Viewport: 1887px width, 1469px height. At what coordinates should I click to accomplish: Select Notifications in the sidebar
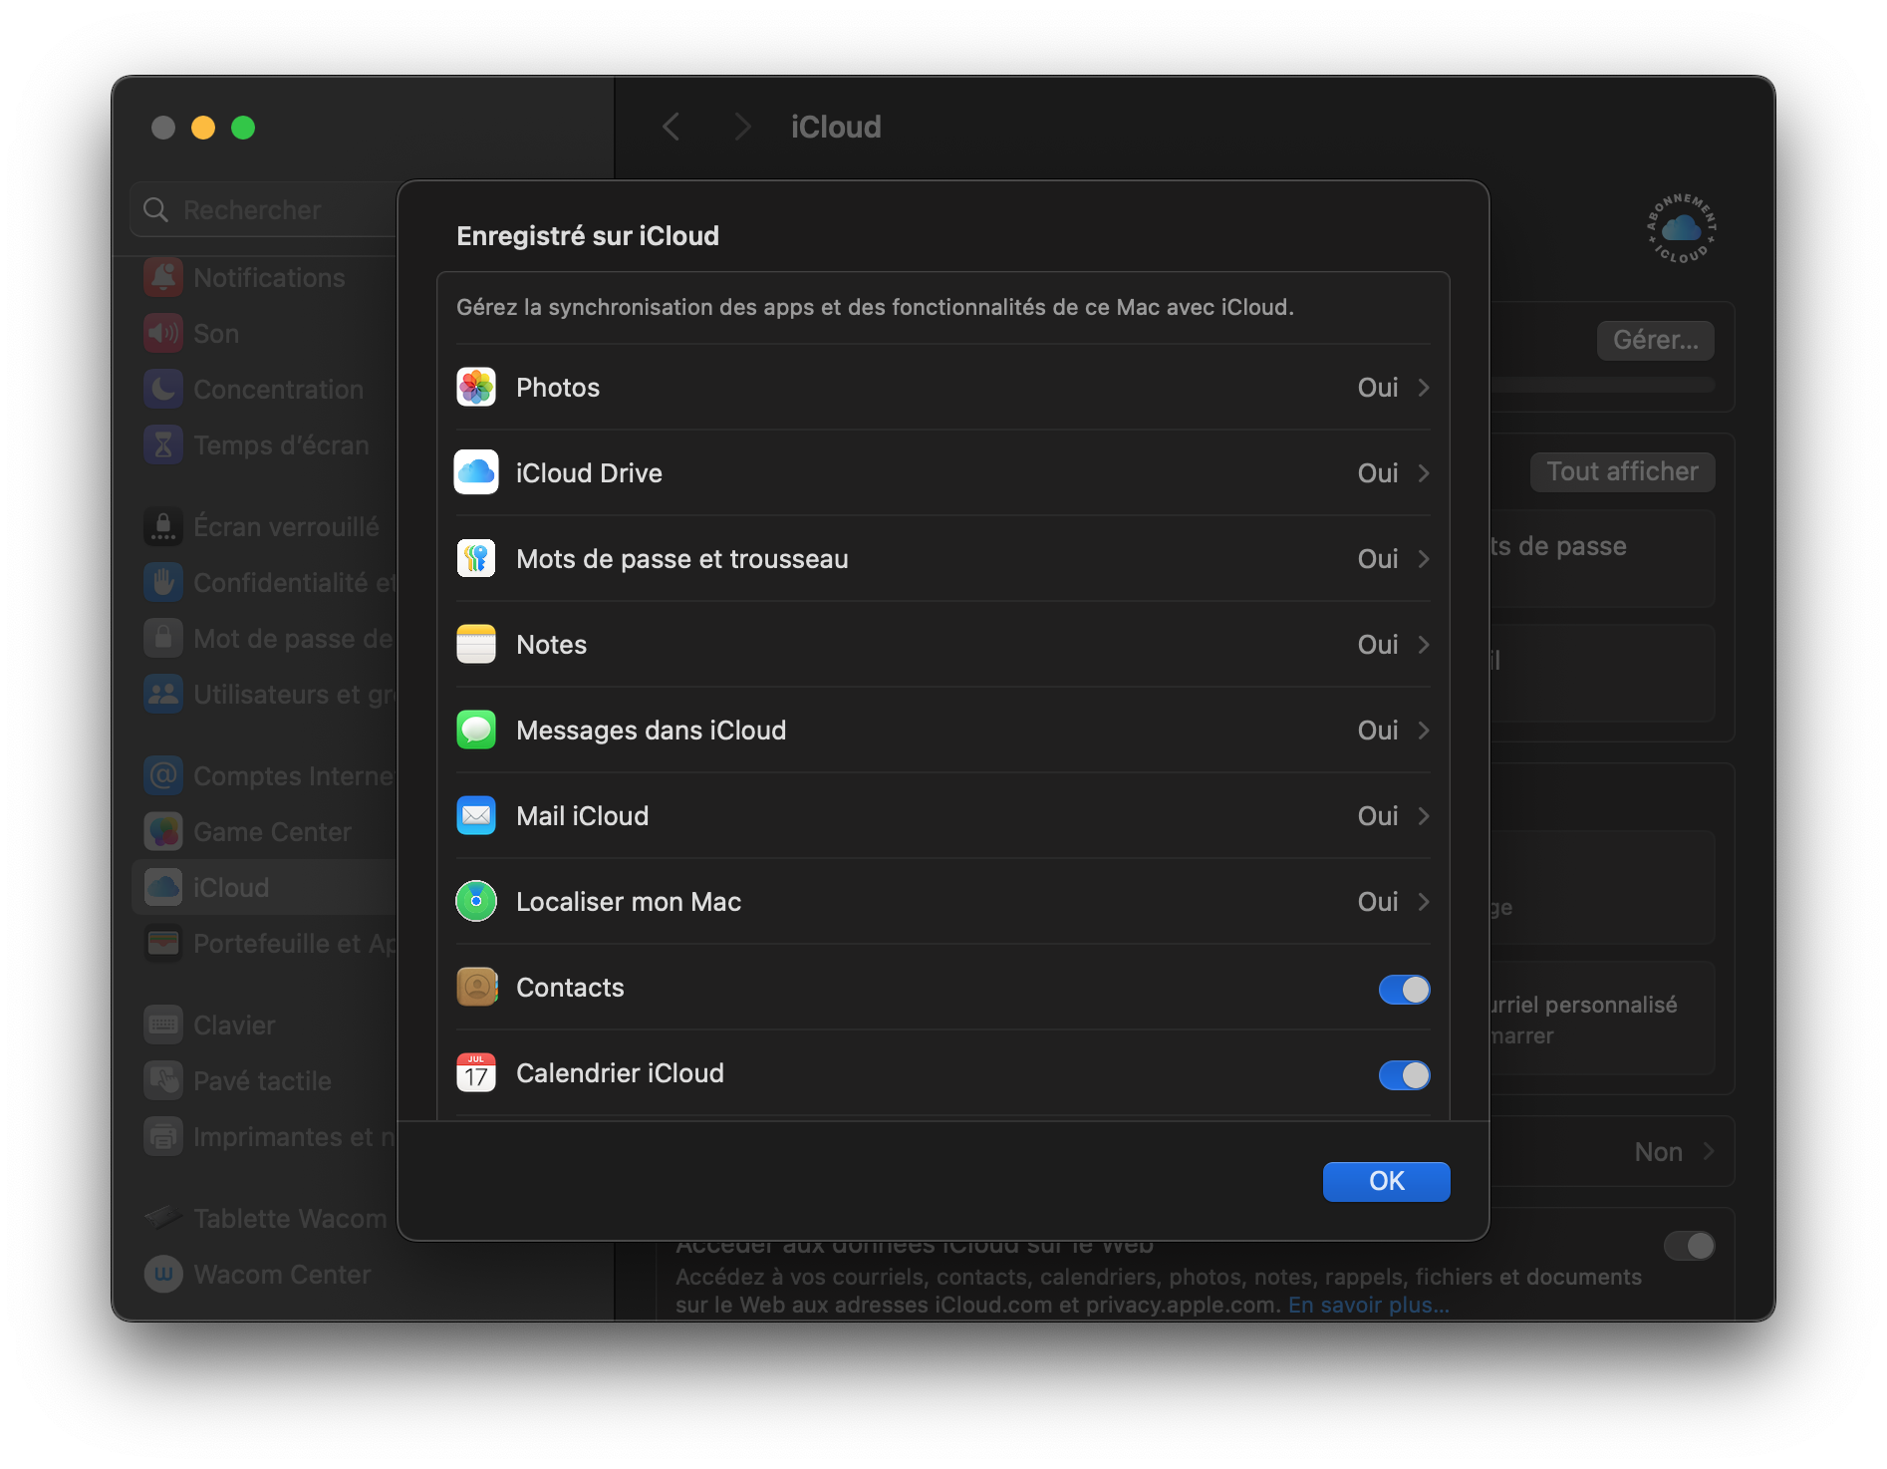click(264, 278)
